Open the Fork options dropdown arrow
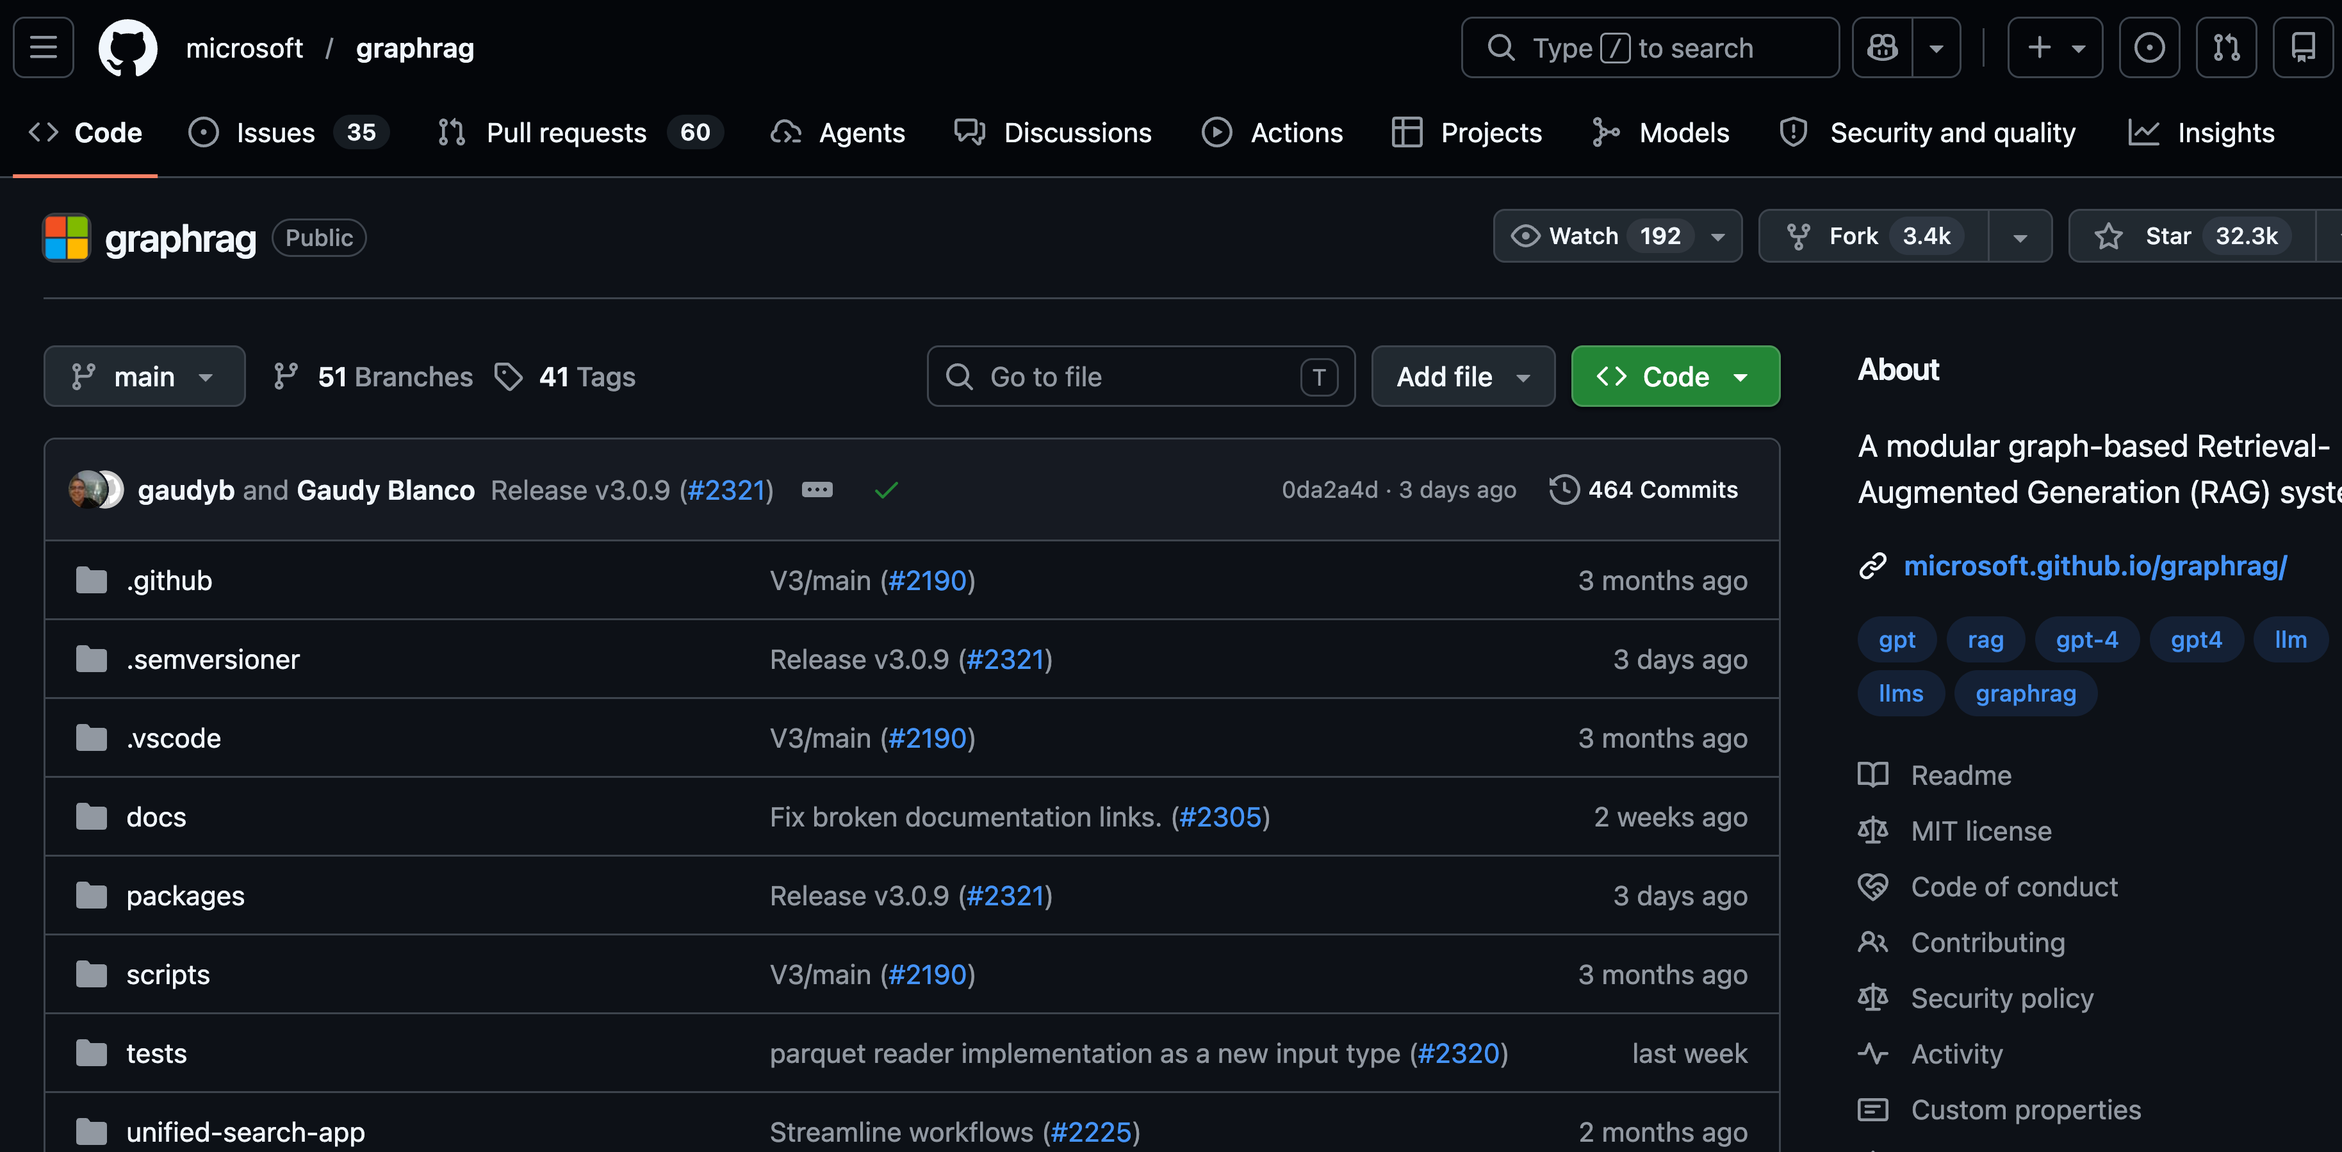 [x=2019, y=236]
